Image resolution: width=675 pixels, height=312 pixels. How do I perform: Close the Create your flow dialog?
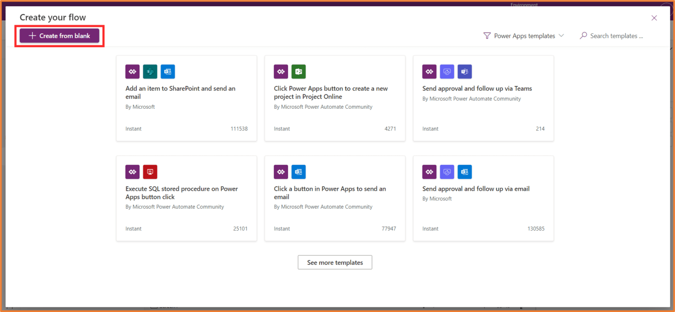(654, 18)
